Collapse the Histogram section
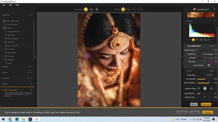This screenshot has width=218, height=122. [215, 21]
